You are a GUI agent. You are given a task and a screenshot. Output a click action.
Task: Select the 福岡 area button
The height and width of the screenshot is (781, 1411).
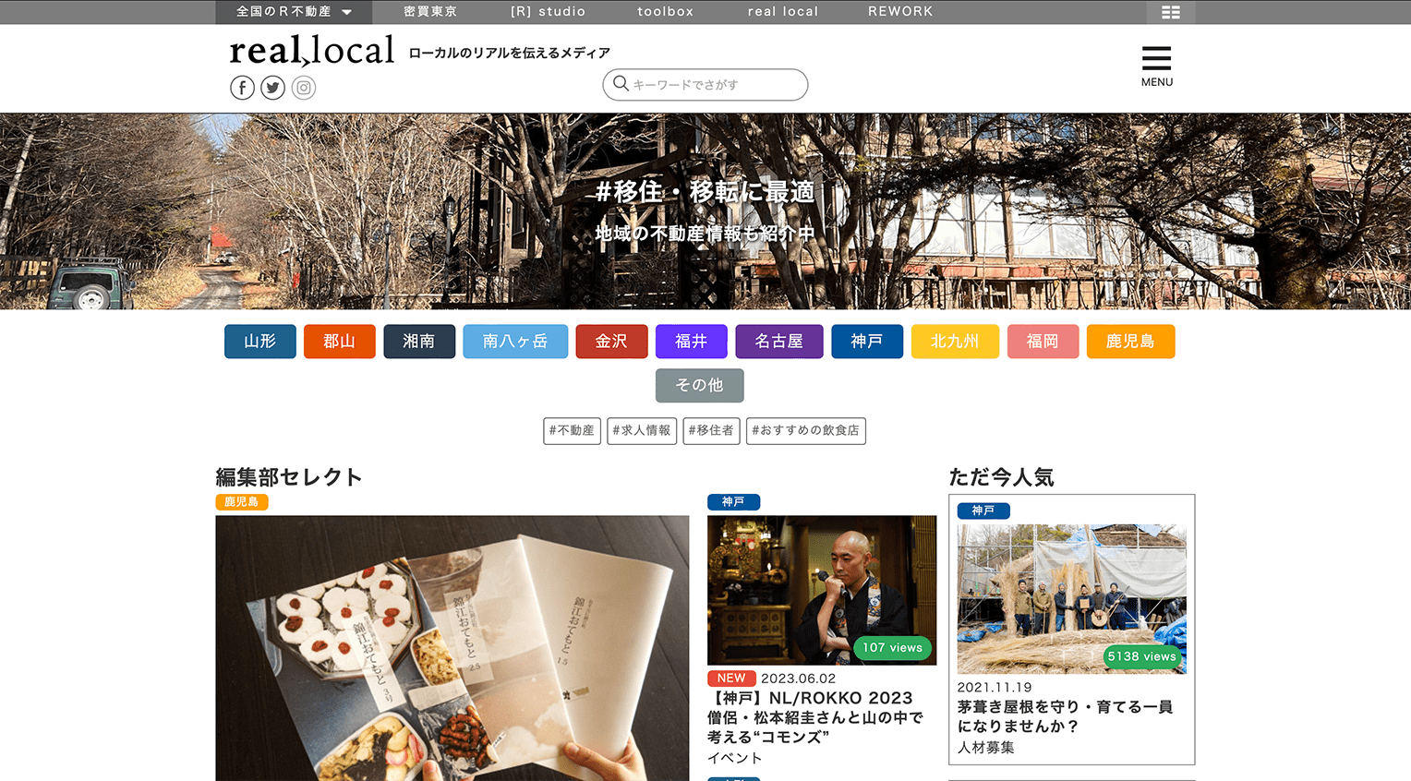coord(1043,342)
